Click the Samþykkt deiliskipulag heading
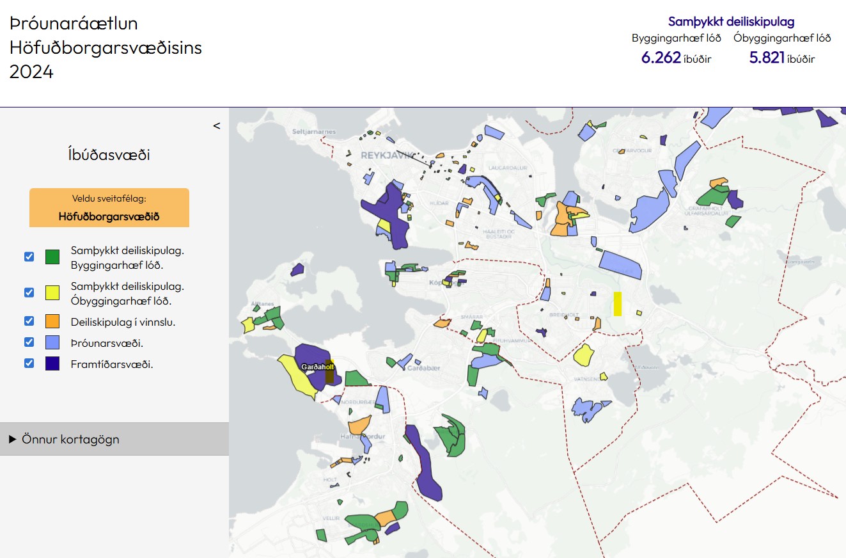The image size is (846, 558). [731, 22]
